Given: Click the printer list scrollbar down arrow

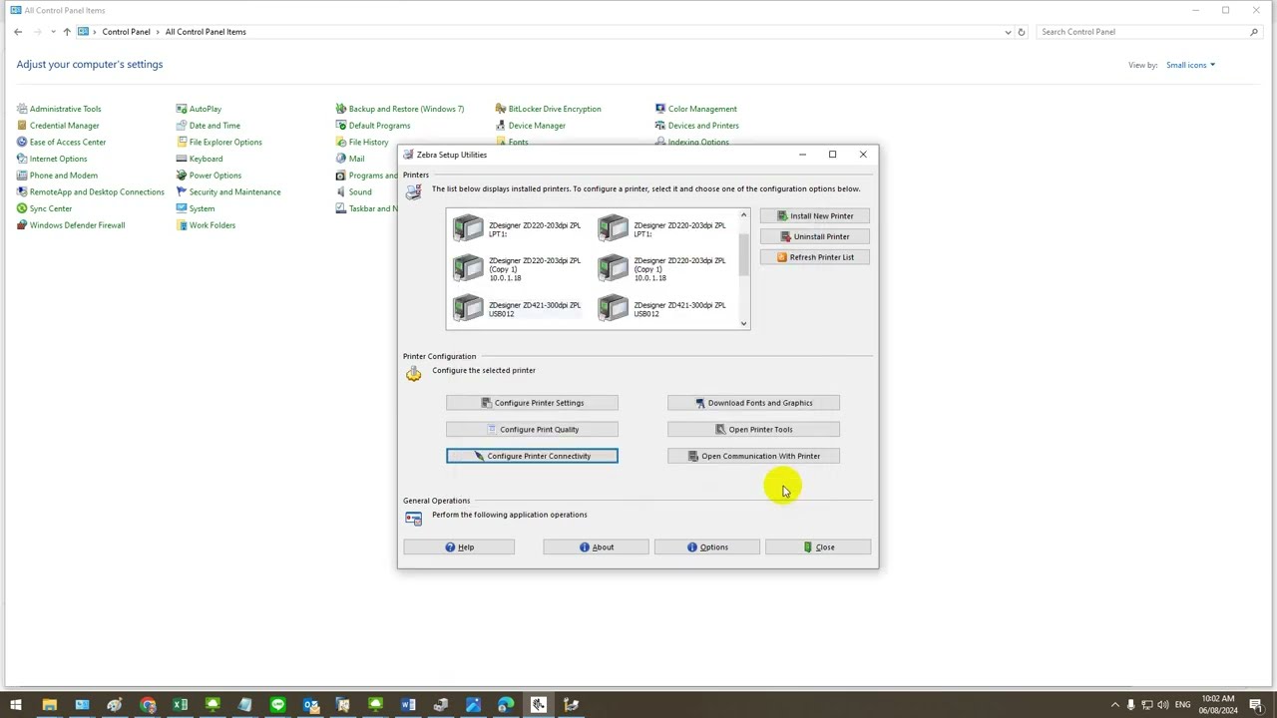Looking at the screenshot, I should [743, 323].
